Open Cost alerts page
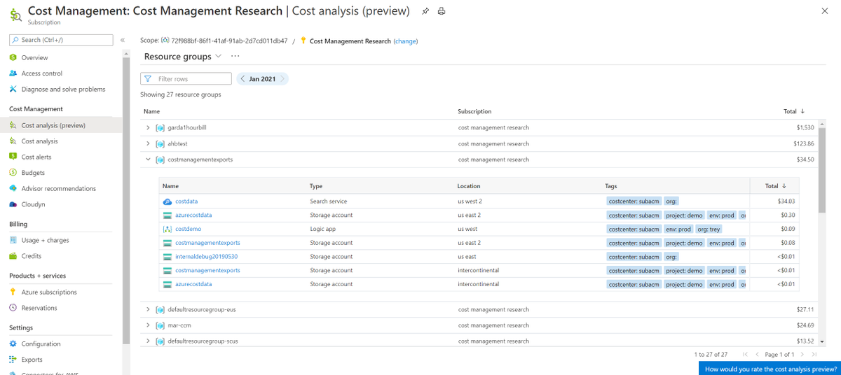The height and width of the screenshot is (375, 841). pyautogui.click(x=36, y=157)
